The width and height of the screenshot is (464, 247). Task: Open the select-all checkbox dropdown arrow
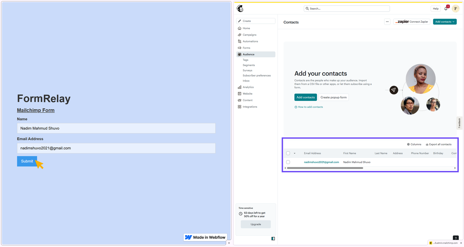(295, 153)
